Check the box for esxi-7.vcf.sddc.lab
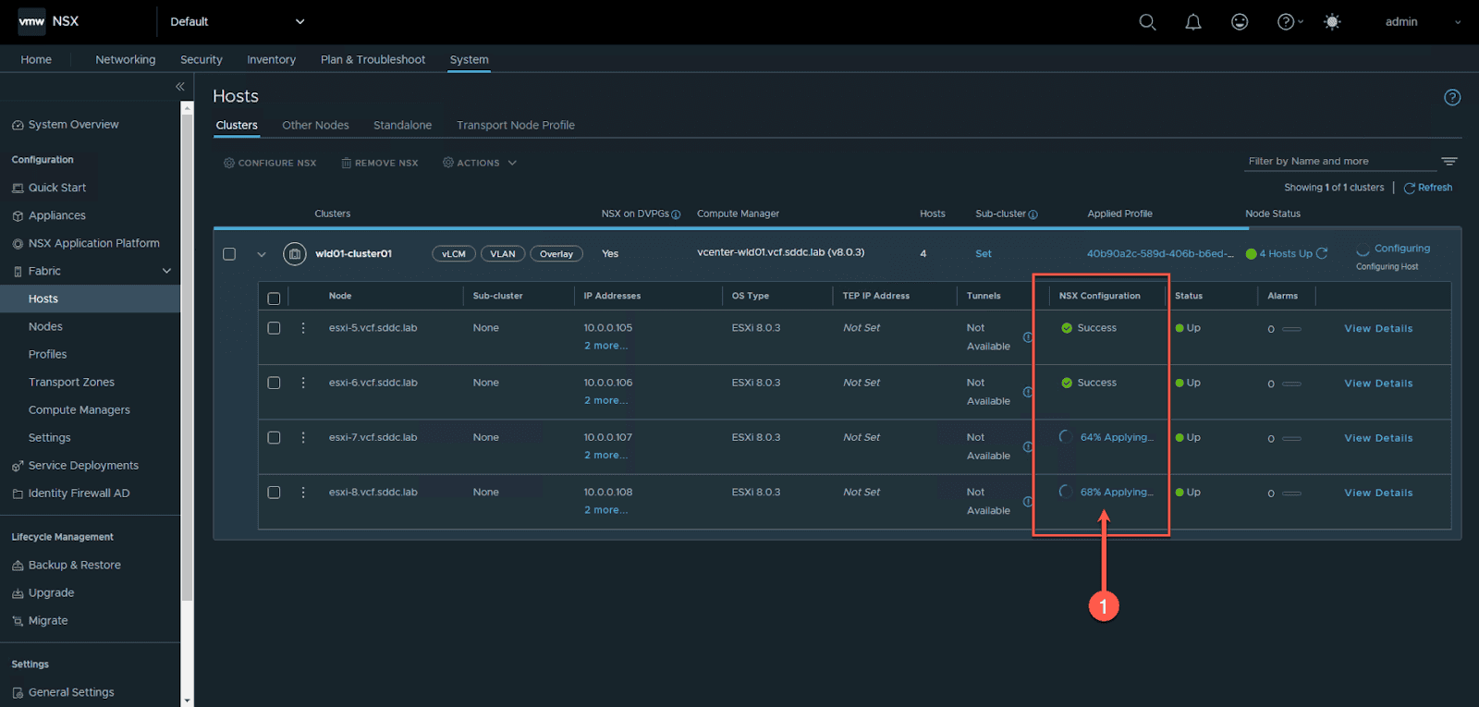The image size is (1479, 707). 274,438
